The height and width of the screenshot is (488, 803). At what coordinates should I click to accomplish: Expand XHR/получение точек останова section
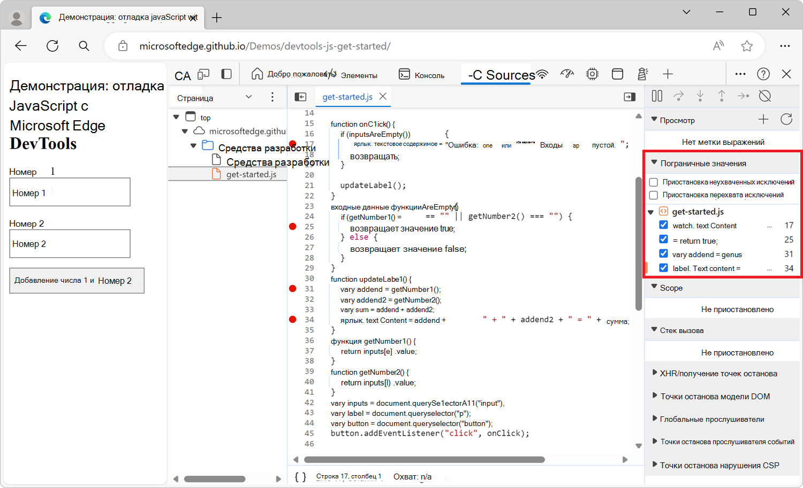pos(654,373)
